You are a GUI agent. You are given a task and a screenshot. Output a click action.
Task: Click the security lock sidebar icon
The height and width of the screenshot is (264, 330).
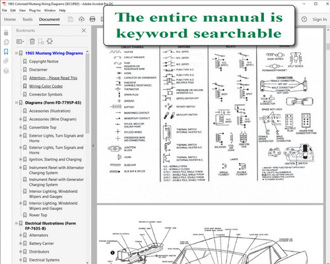click(6, 32)
